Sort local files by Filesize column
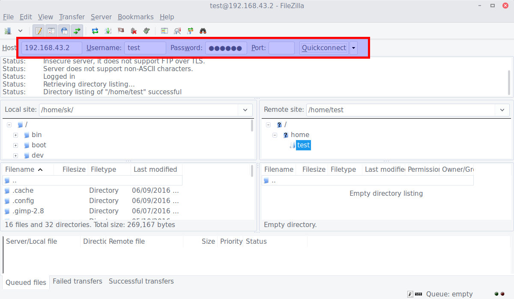Viewport: 514px width, 299px height. click(71, 170)
